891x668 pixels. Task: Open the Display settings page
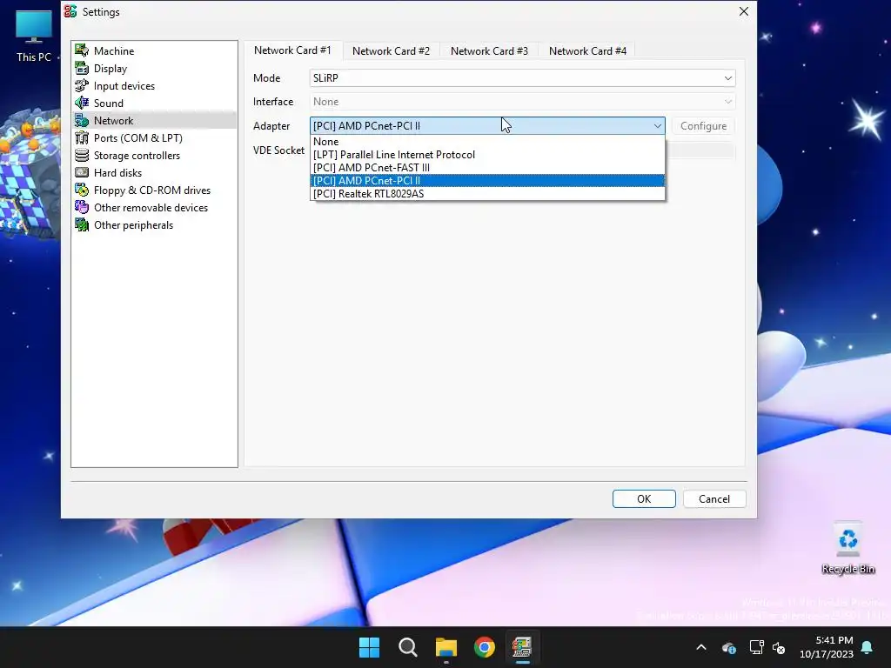pos(111,68)
